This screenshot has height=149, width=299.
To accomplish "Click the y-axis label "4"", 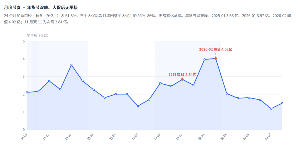I will point(24,59).
